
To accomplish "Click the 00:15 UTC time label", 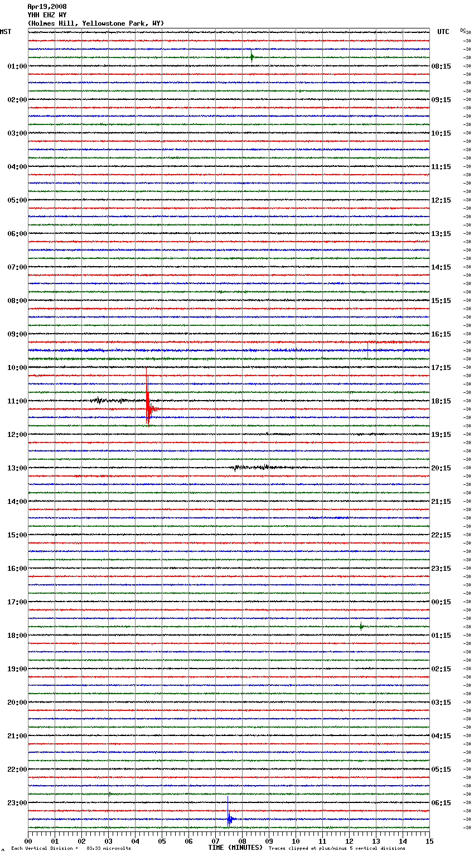I will click(x=441, y=602).
